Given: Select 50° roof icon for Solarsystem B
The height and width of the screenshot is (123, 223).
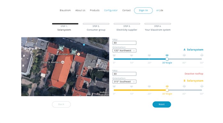Looking at the screenshot, I should (202, 86).
